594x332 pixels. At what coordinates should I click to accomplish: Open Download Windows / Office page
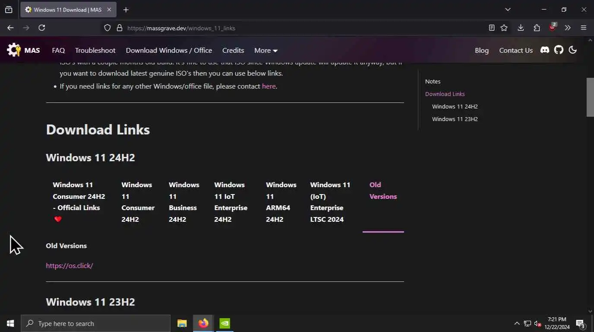[169, 50]
